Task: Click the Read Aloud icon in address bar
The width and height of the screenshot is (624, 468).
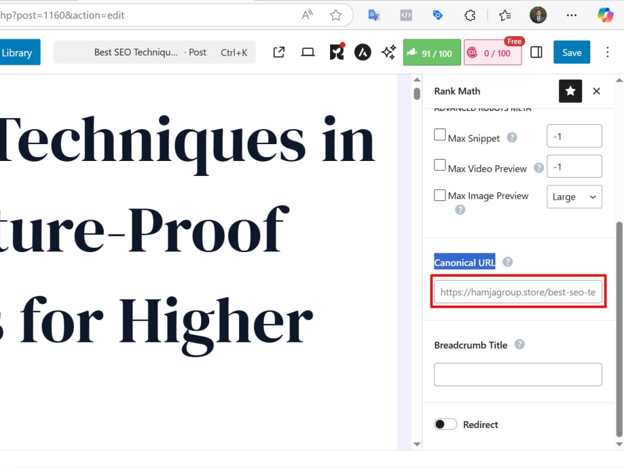Action: click(307, 15)
